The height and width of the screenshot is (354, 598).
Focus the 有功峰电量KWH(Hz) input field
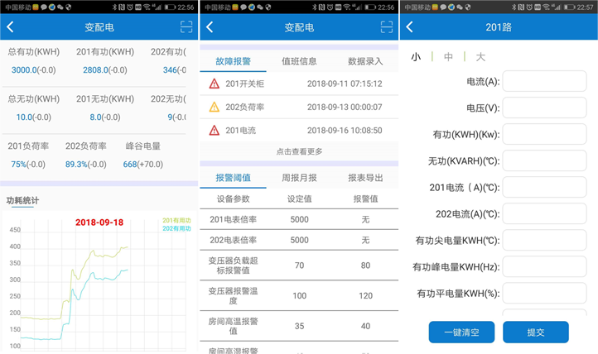pos(544,266)
